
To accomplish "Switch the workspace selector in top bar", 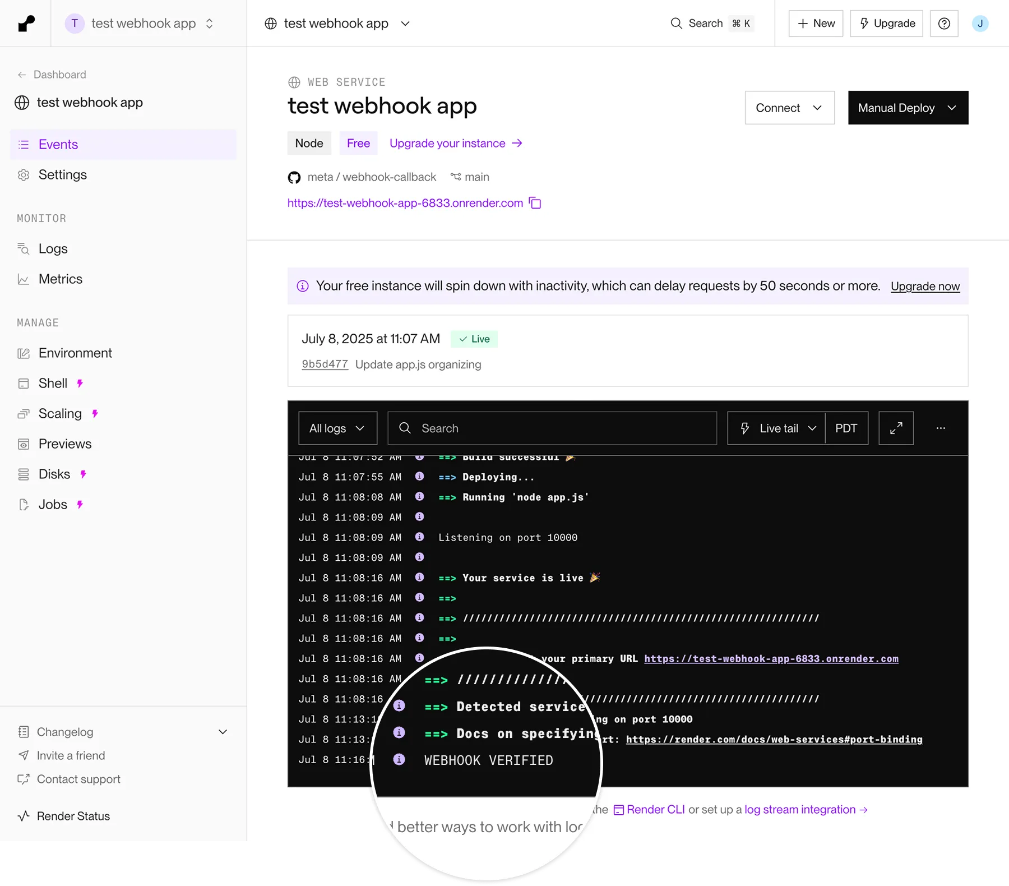I will tap(139, 24).
